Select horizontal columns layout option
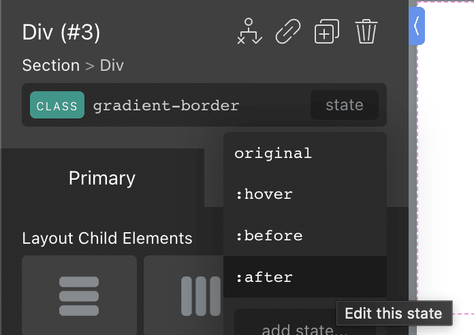 pyautogui.click(x=183, y=295)
